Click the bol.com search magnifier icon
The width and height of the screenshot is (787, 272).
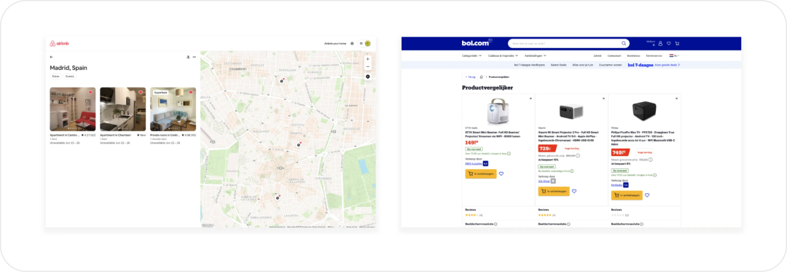click(624, 44)
